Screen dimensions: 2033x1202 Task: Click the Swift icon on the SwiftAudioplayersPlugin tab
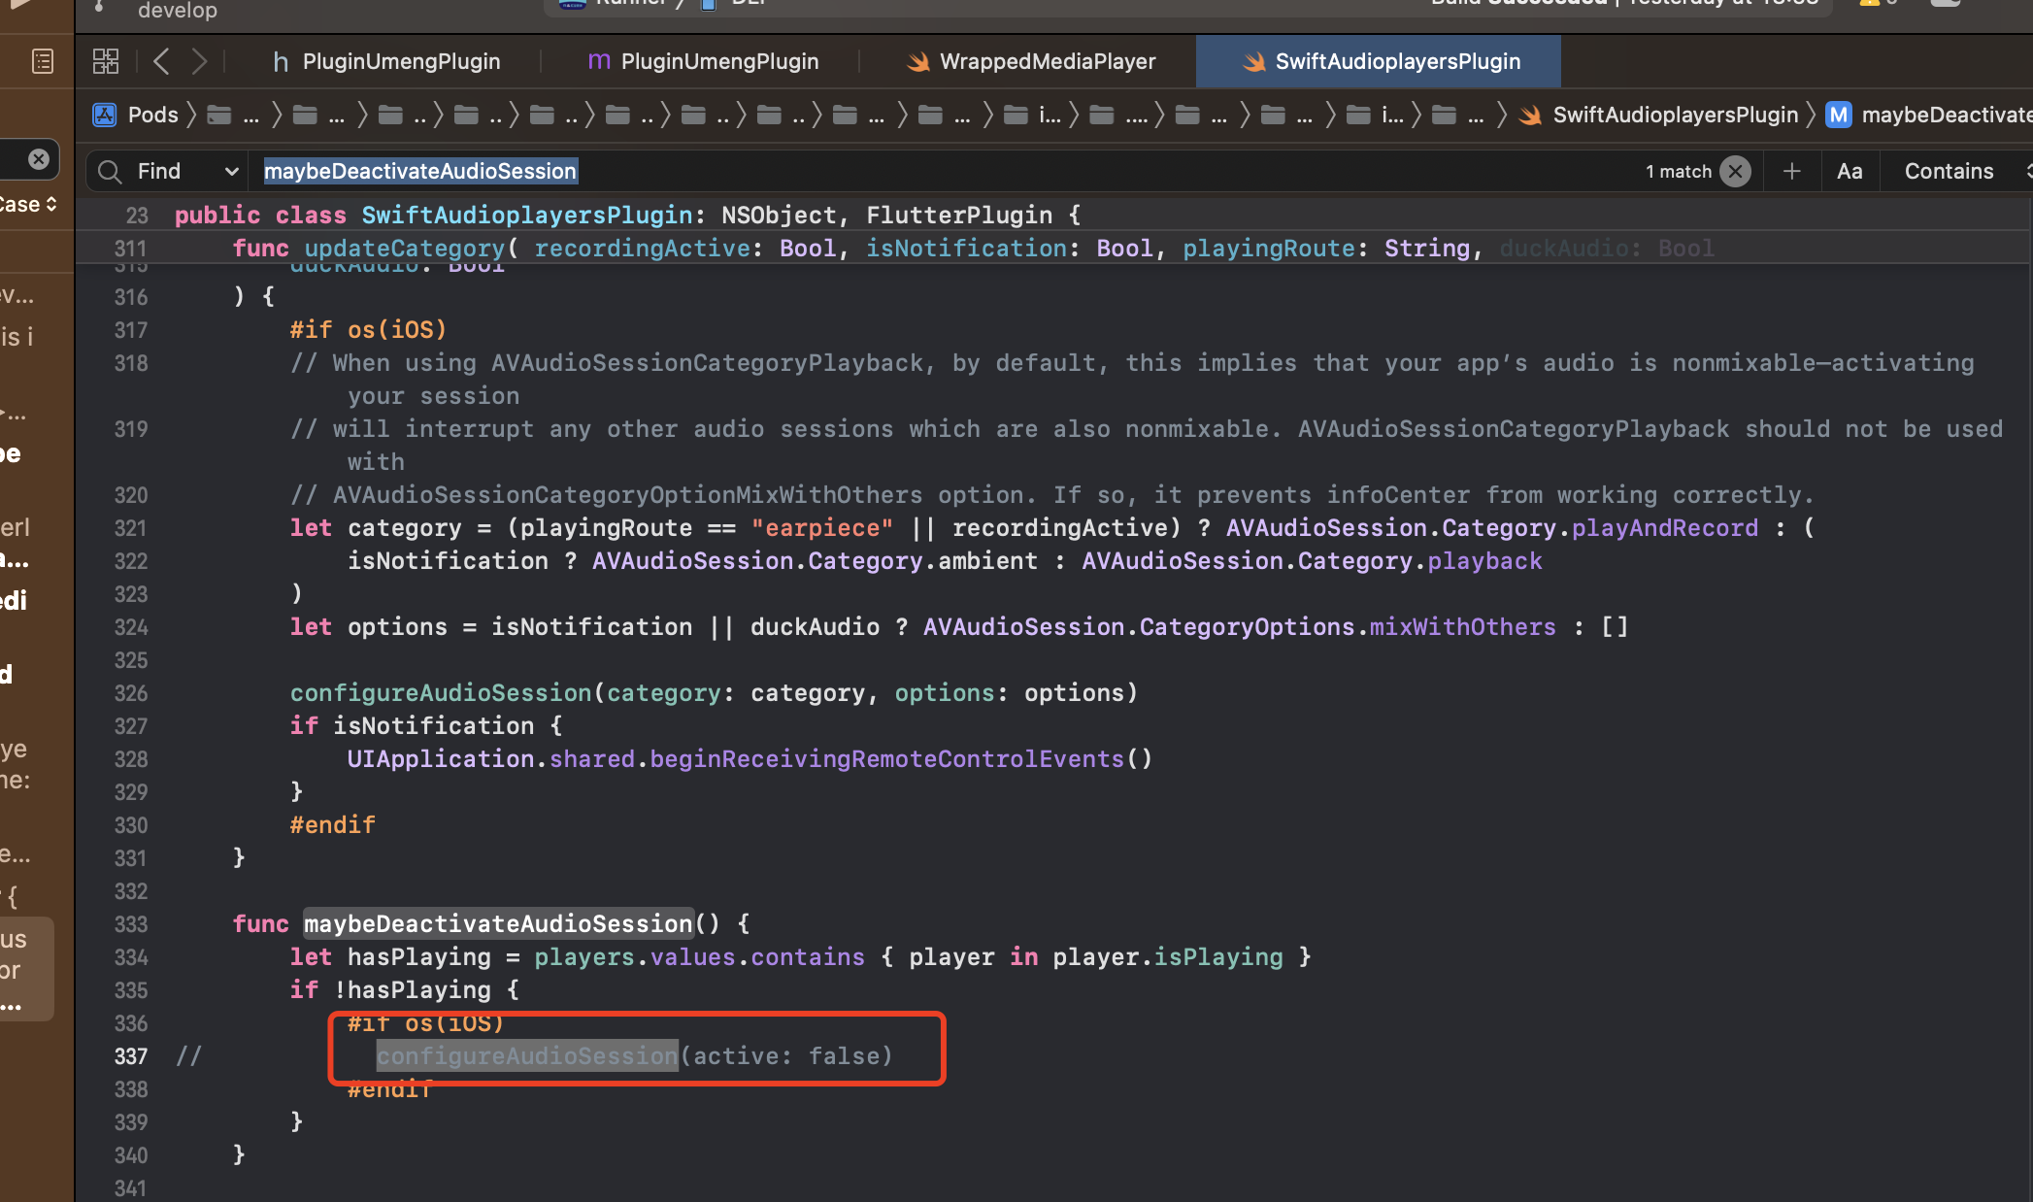pyautogui.click(x=1251, y=60)
